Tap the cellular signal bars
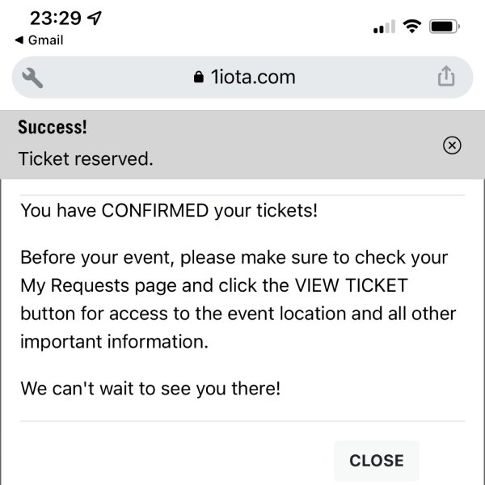 384,27
